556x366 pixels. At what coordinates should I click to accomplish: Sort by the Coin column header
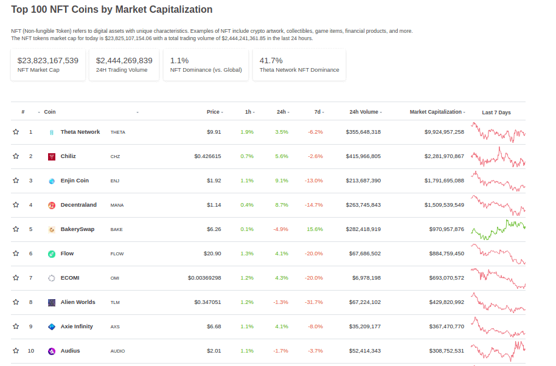click(x=50, y=112)
